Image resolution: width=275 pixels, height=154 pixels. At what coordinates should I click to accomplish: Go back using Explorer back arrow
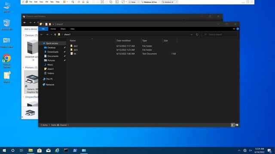(42, 35)
